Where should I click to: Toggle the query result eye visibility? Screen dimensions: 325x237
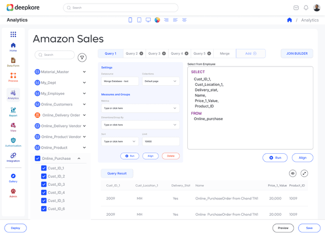[x=292, y=174]
